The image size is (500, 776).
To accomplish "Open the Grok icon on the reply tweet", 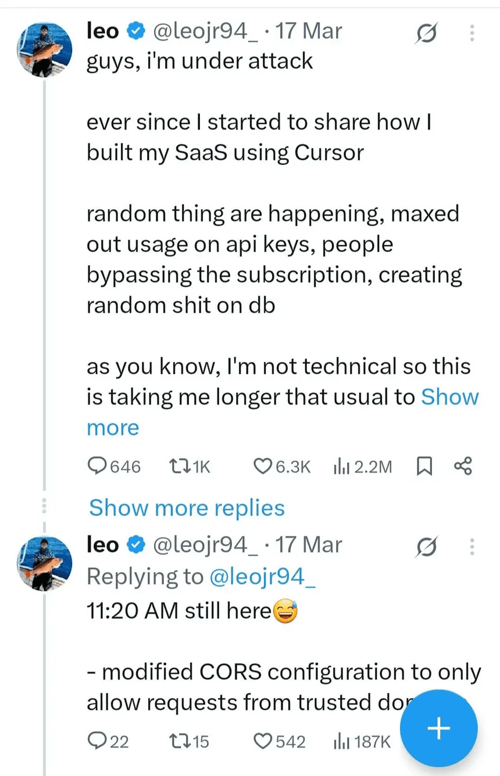I will pos(426,546).
